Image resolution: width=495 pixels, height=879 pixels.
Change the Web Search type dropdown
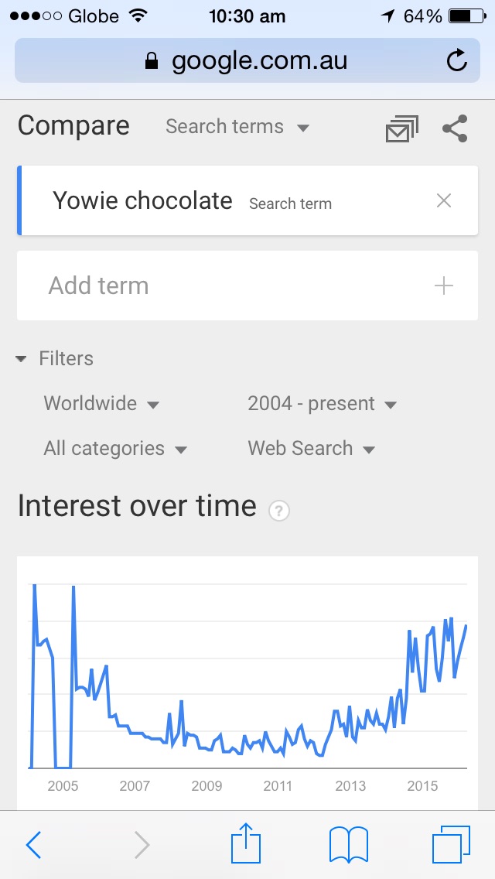click(x=312, y=449)
